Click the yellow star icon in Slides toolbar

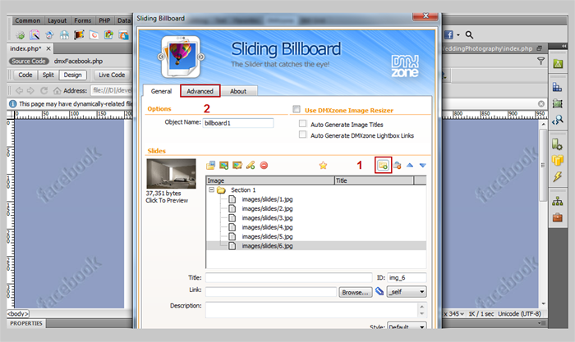(323, 166)
